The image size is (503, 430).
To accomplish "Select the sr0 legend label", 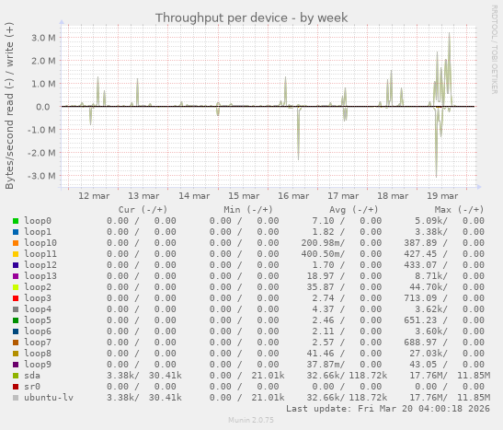I will tap(32, 387).
